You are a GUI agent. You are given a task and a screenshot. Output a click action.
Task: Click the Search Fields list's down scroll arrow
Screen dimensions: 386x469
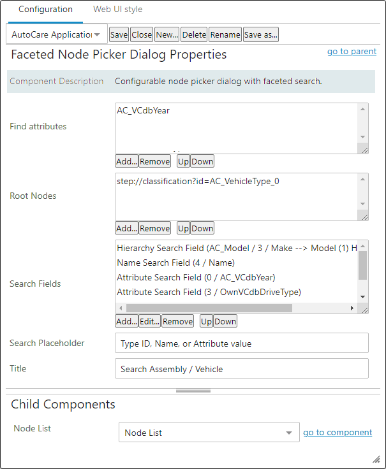[x=362, y=297]
